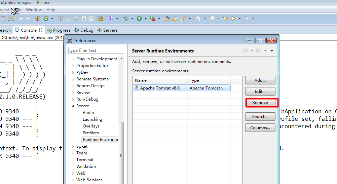The height and width of the screenshot is (184, 337).
Task: Click the back arrow in the Preferences header
Action: (245, 50)
